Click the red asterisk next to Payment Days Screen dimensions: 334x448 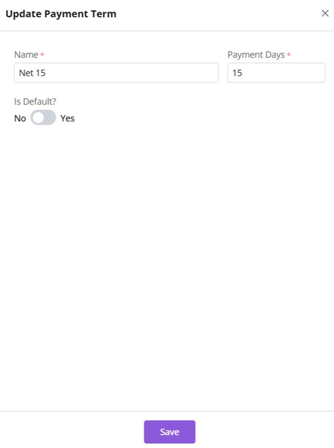click(x=289, y=56)
